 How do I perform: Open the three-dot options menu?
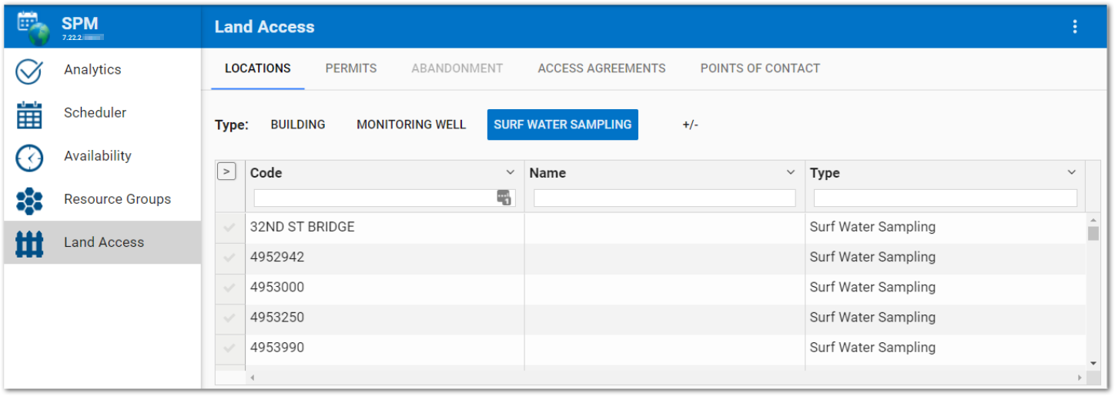coord(1075,27)
